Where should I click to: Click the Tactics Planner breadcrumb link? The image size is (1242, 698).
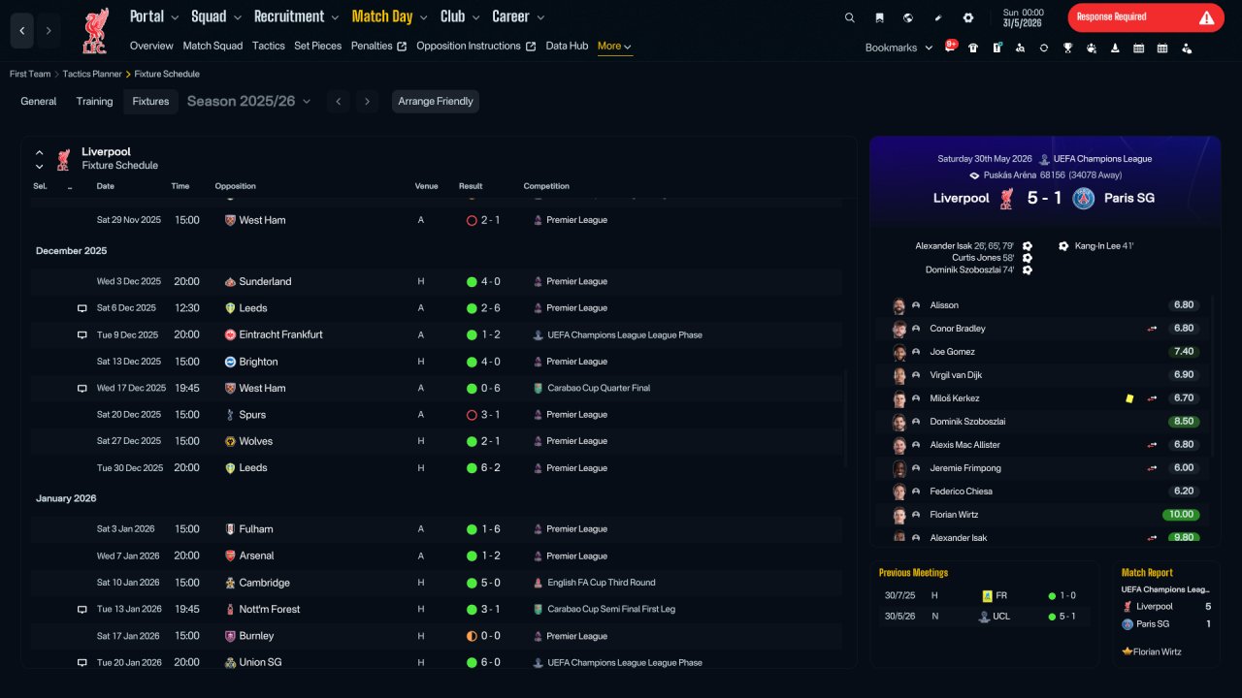92,74
